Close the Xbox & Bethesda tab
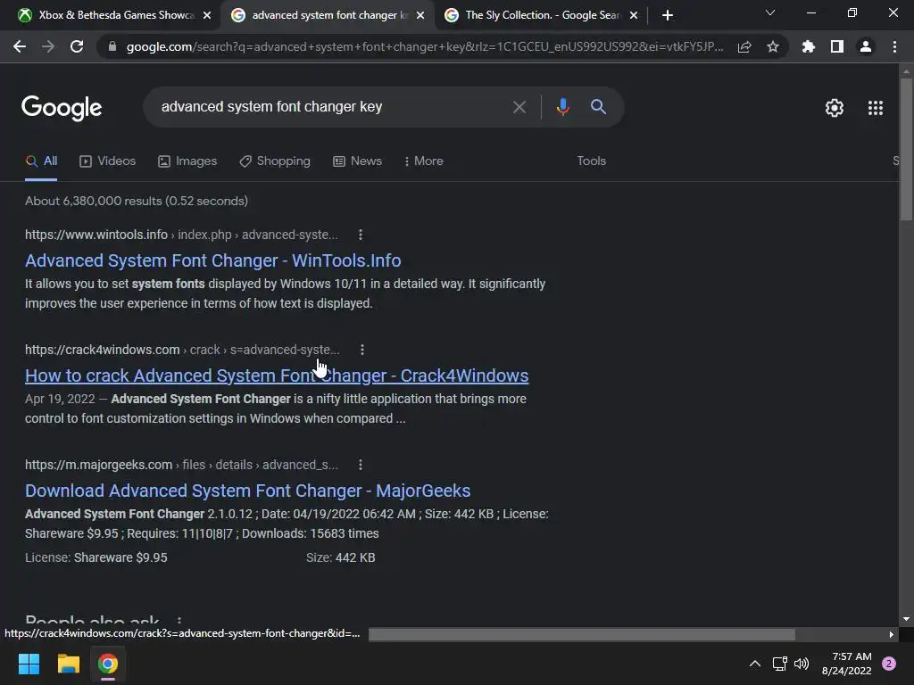This screenshot has height=685, width=914. 207,16
